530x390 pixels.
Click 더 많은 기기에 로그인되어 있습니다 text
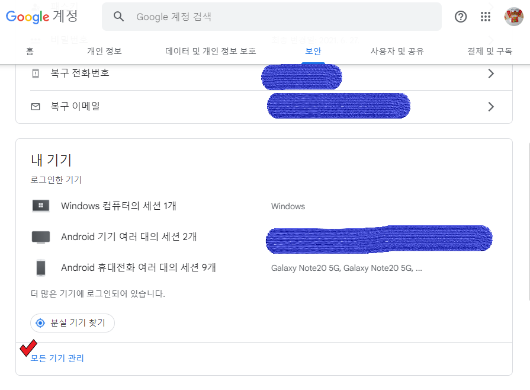pyautogui.click(x=98, y=293)
